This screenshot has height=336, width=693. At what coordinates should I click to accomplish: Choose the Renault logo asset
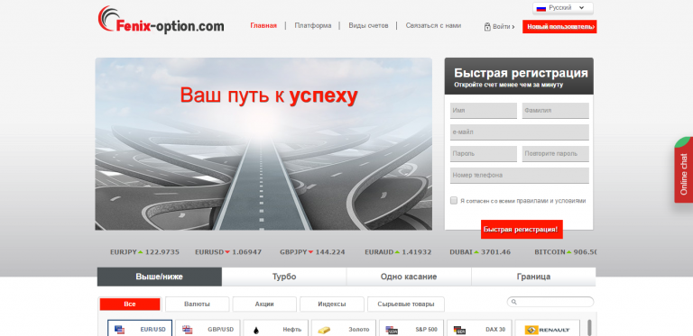click(547, 330)
